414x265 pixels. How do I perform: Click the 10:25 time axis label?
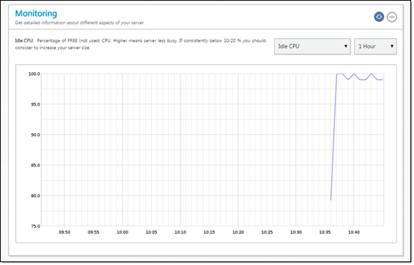tap(267, 233)
